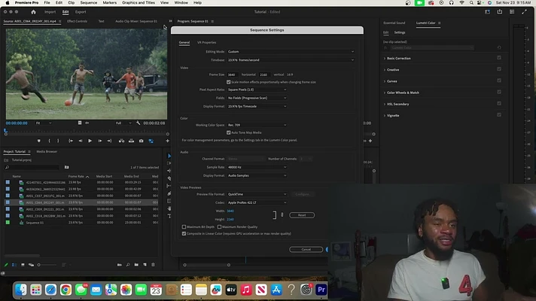Enable Maximum Render Quality checkbox

pyautogui.click(x=220, y=227)
